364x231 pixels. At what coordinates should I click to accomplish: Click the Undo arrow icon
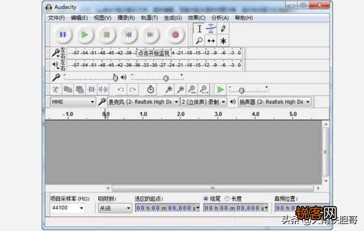(x=121, y=90)
